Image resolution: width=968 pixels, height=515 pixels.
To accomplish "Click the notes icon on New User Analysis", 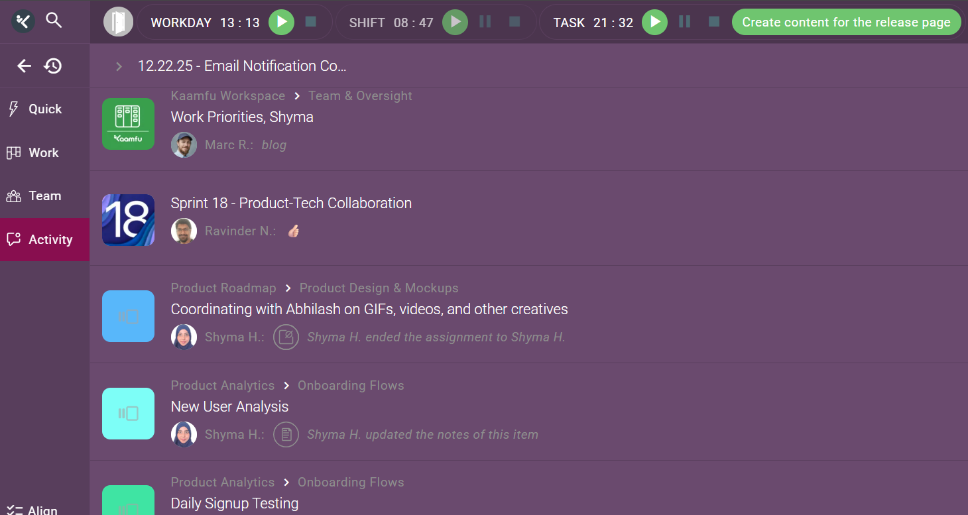I will pyautogui.click(x=286, y=435).
